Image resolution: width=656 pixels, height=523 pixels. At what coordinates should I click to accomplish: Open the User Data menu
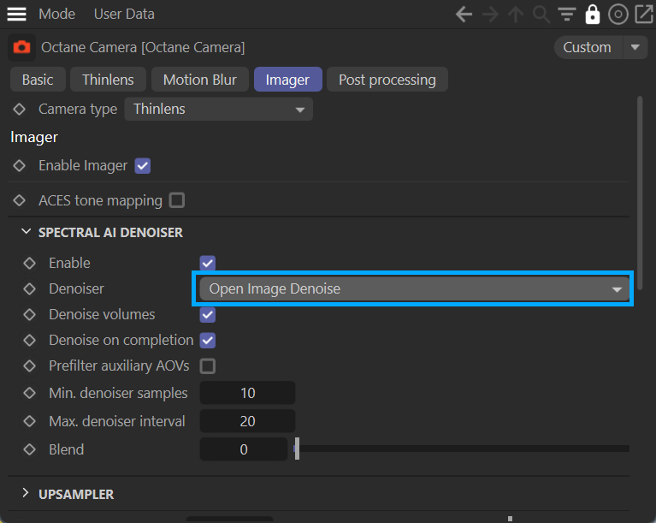(x=124, y=15)
